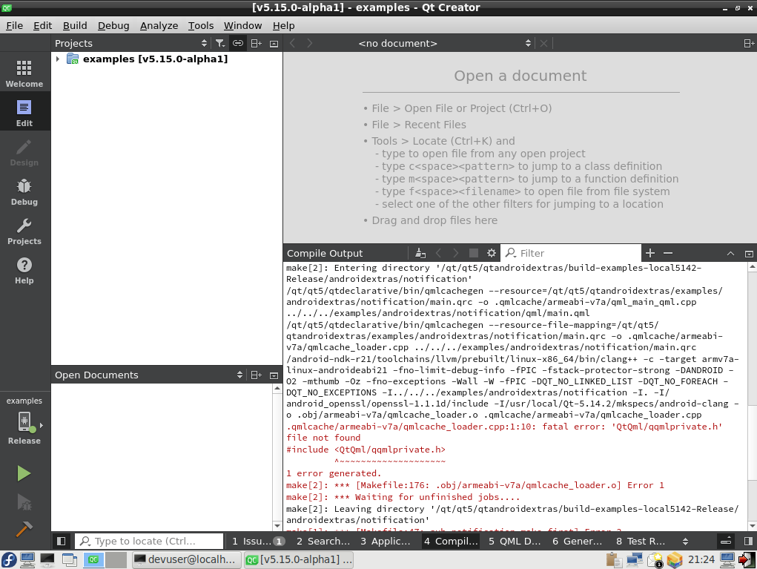The image size is (757, 569).
Task: Switch to devuser@localhost terminal taskbar item
Action: [x=186, y=560]
